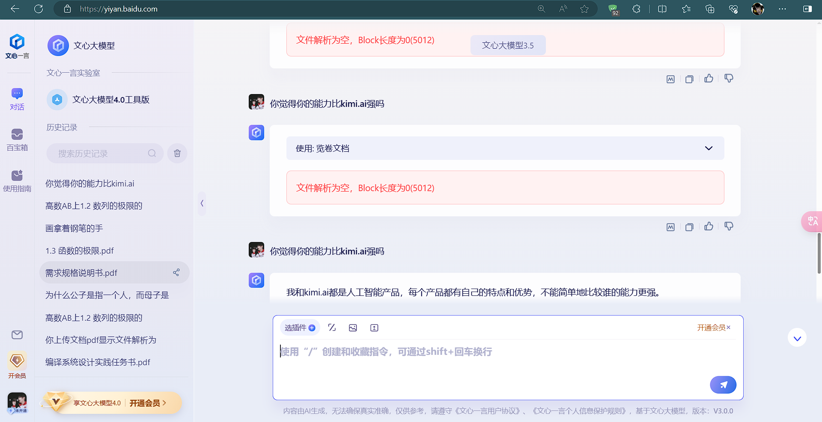Open the browser Favorites list
This screenshot has height=422, width=822.
686,9
